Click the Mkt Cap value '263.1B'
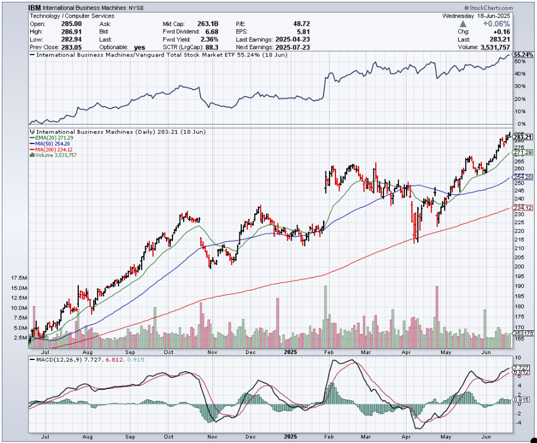Screen dimensions: 537x443 point(207,24)
